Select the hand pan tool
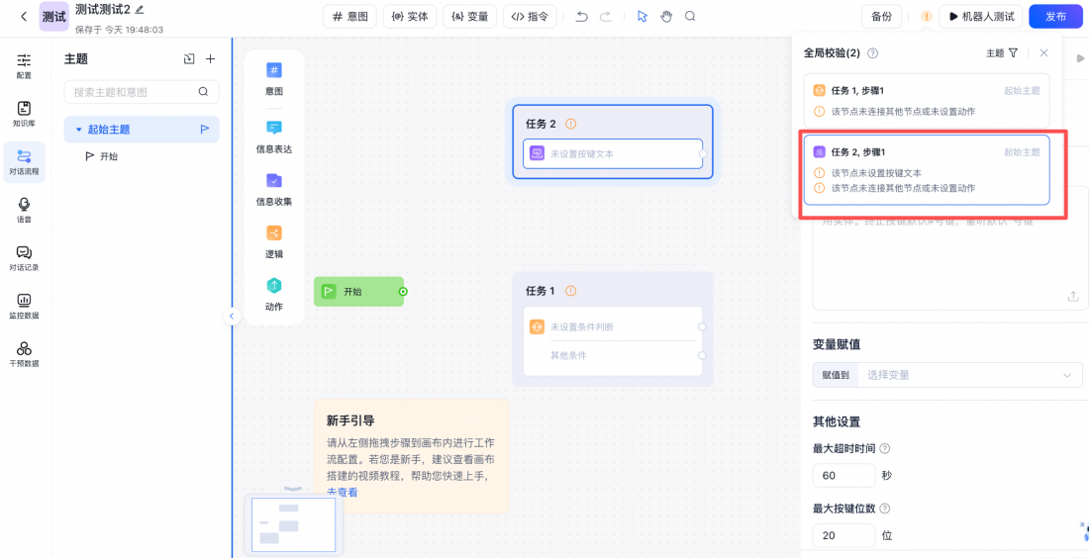This screenshot has width=1089, height=558. (x=666, y=16)
